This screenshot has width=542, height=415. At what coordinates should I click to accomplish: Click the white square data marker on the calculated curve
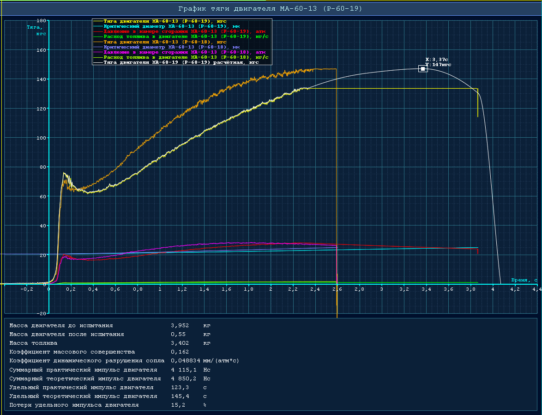click(423, 69)
